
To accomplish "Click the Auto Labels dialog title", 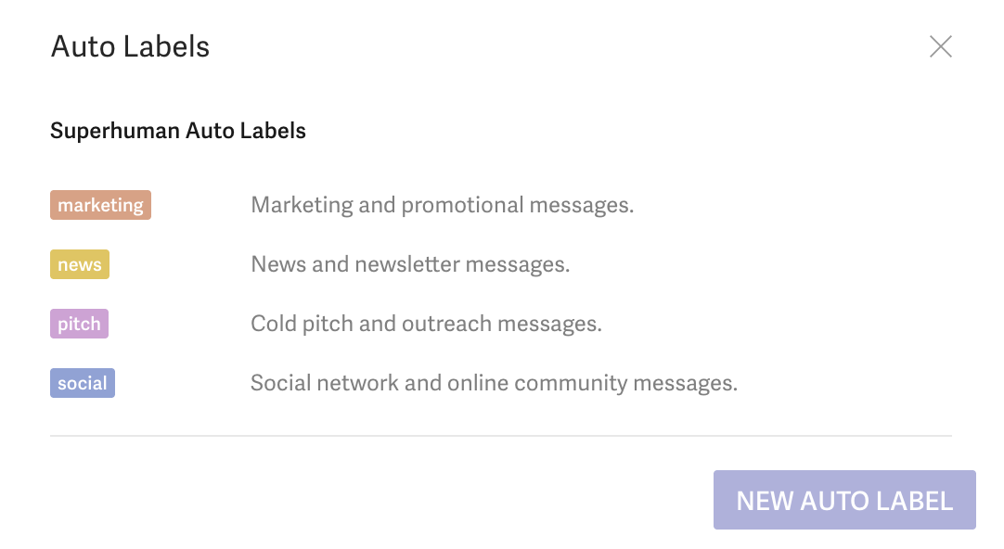I will (x=130, y=46).
